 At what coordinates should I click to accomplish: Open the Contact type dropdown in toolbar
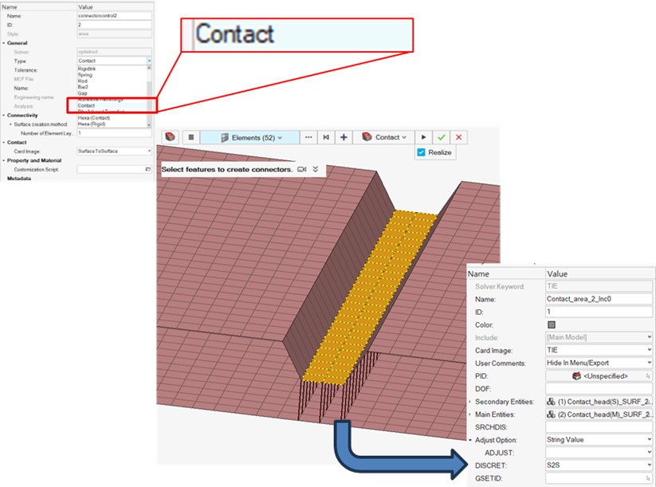(x=384, y=137)
